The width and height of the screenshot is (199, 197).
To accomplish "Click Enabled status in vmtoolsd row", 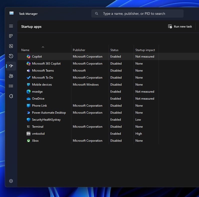I will [x=116, y=133].
